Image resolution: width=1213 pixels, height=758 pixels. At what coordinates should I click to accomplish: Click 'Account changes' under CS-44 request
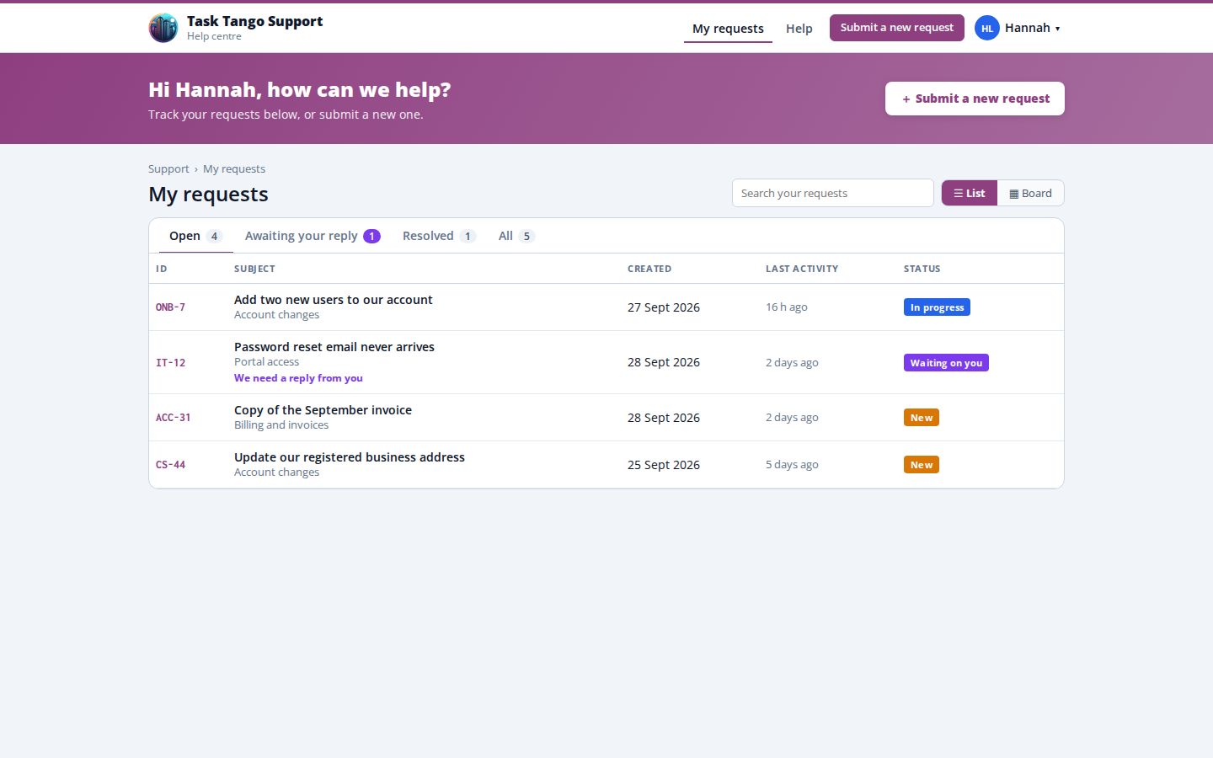click(276, 472)
